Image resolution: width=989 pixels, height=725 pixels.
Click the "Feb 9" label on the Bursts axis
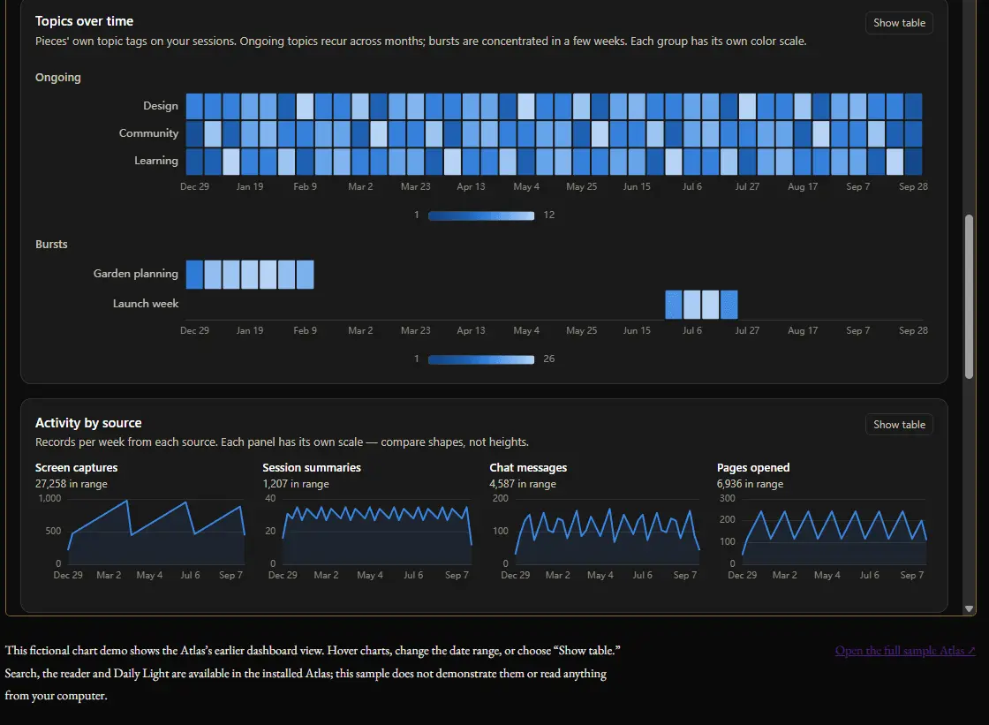point(306,330)
